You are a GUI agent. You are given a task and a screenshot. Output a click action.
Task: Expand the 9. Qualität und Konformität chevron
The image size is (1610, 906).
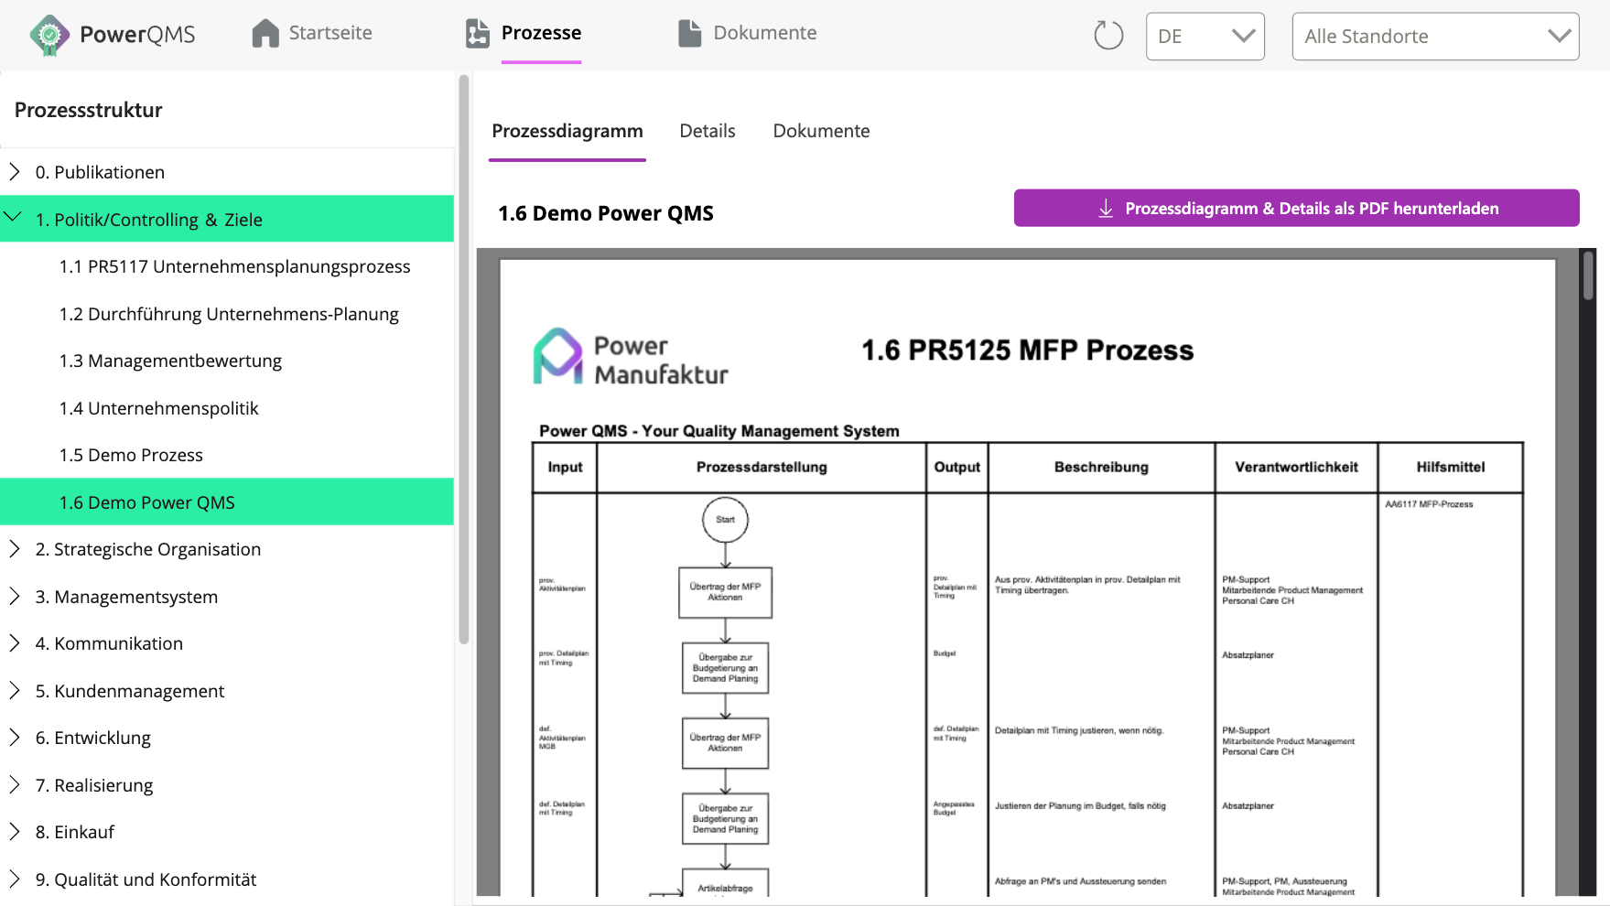[15, 879]
